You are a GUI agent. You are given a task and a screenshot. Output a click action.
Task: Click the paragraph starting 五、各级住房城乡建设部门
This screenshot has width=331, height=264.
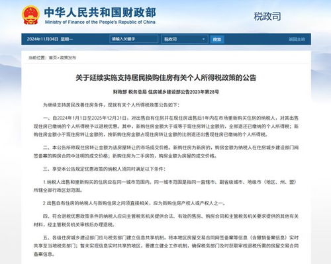coord(166,246)
